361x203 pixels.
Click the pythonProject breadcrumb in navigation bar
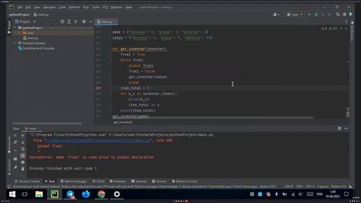[19, 15]
